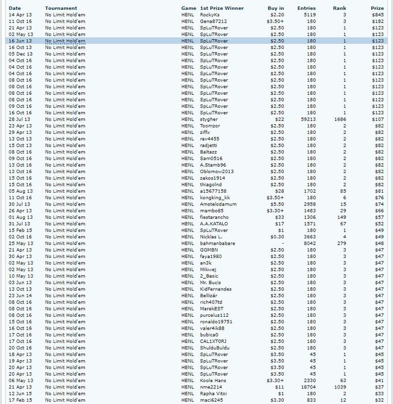Image resolution: width=393 pixels, height=404 pixels.
Task: Select entries value 18704
Action: click(x=308, y=387)
